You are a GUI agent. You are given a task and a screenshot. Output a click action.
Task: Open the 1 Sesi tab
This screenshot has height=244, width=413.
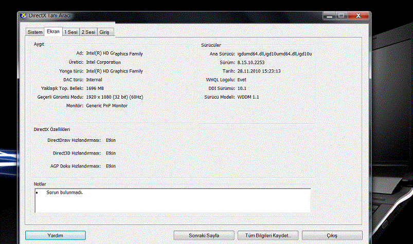point(71,32)
